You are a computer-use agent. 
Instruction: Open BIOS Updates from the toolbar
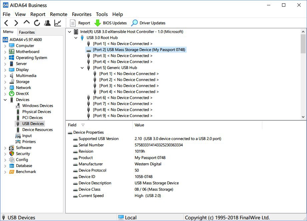tap(111, 23)
